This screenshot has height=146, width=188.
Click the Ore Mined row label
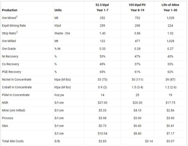coord(10,18)
